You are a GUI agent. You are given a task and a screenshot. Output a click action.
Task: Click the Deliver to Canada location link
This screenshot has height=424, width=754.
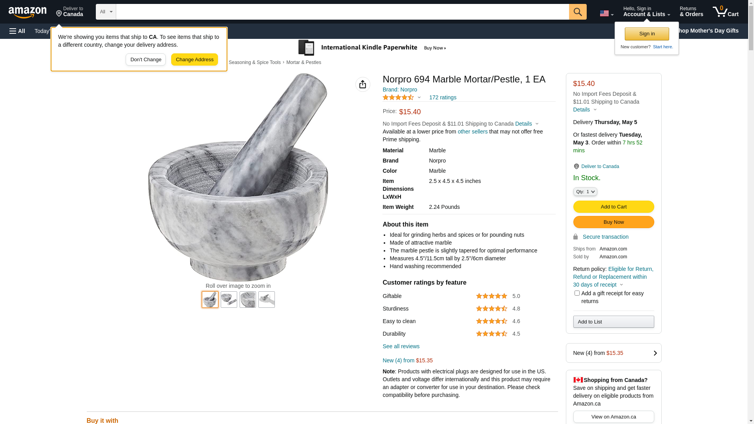click(x=600, y=166)
